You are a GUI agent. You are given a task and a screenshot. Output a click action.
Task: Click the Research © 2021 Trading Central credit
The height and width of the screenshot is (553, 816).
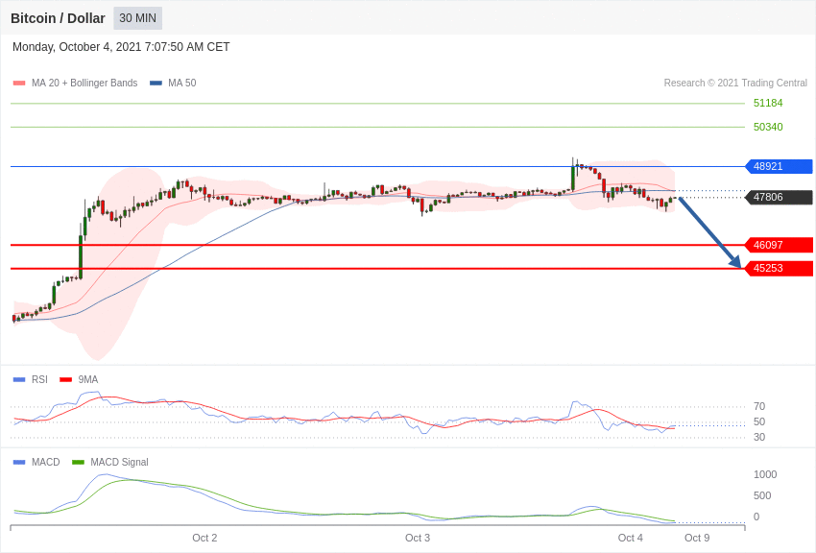[735, 83]
